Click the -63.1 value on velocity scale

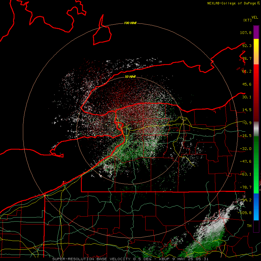point(246,174)
